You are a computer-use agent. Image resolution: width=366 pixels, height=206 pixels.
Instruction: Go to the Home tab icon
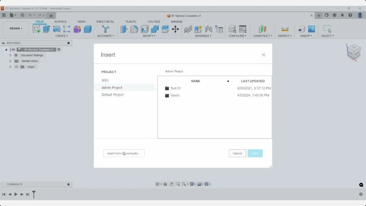pos(51,16)
